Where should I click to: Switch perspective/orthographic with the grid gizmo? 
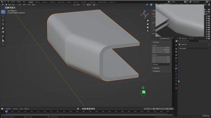[x=148, y=31]
